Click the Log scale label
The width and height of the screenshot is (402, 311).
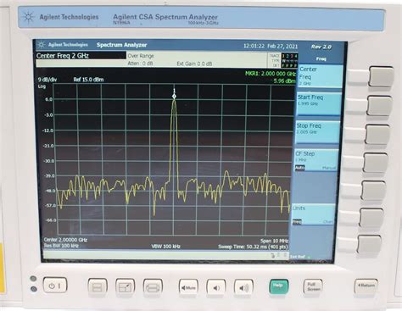tap(42, 86)
